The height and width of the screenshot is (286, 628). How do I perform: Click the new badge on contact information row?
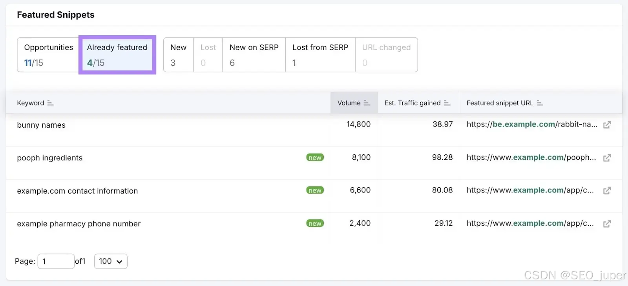(x=315, y=190)
